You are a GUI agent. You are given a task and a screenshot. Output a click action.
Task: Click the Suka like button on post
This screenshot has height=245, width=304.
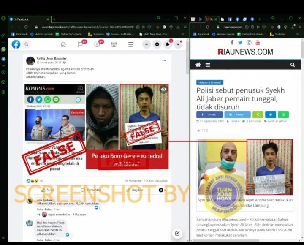47,190
